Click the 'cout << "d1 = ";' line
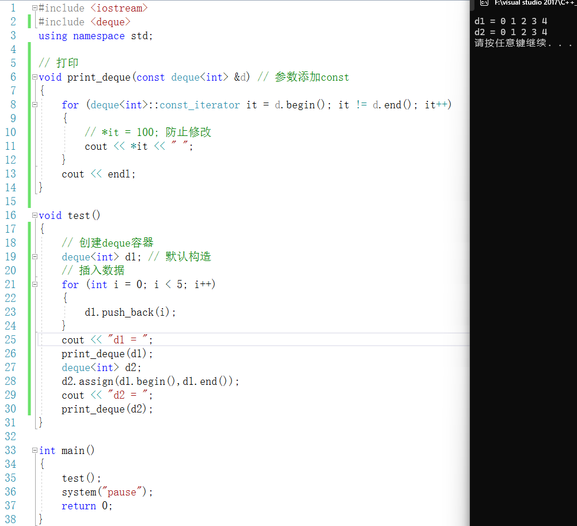Image resolution: width=577 pixels, height=526 pixels. 107,340
